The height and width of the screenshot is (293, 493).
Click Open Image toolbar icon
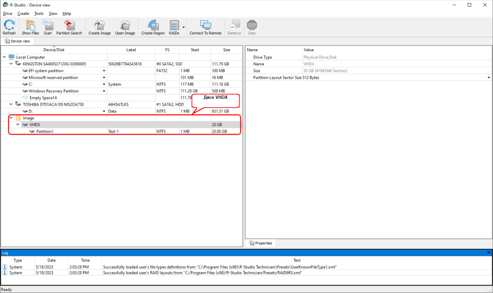pyautogui.click(x=125, y=27)
